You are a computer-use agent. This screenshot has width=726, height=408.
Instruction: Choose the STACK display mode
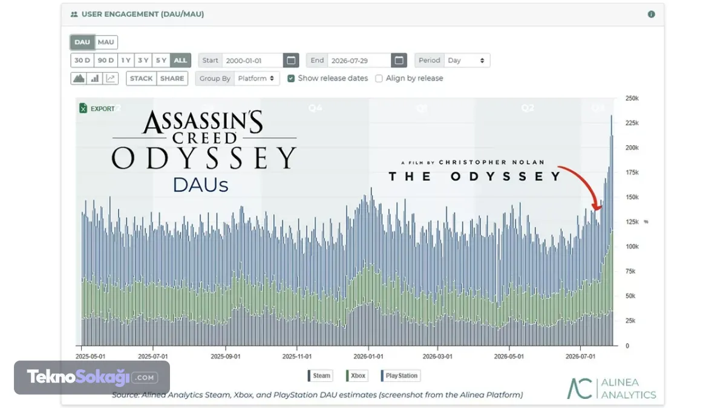tap(141, 79)
